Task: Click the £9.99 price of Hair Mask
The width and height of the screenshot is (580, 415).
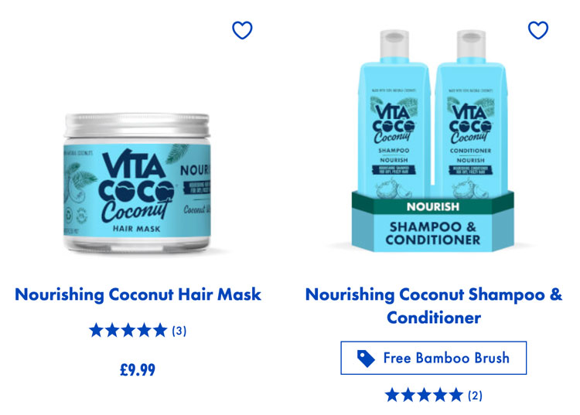Action: (x=138, y=369)
